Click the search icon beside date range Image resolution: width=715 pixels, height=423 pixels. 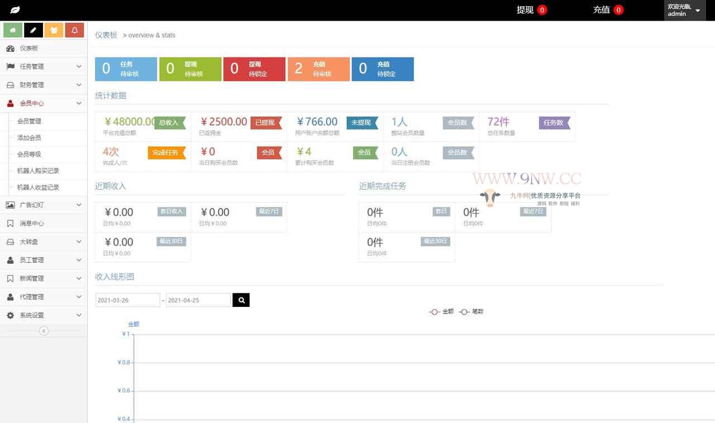coord(241,300)
